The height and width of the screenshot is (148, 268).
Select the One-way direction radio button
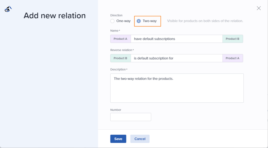click(112, 21)
